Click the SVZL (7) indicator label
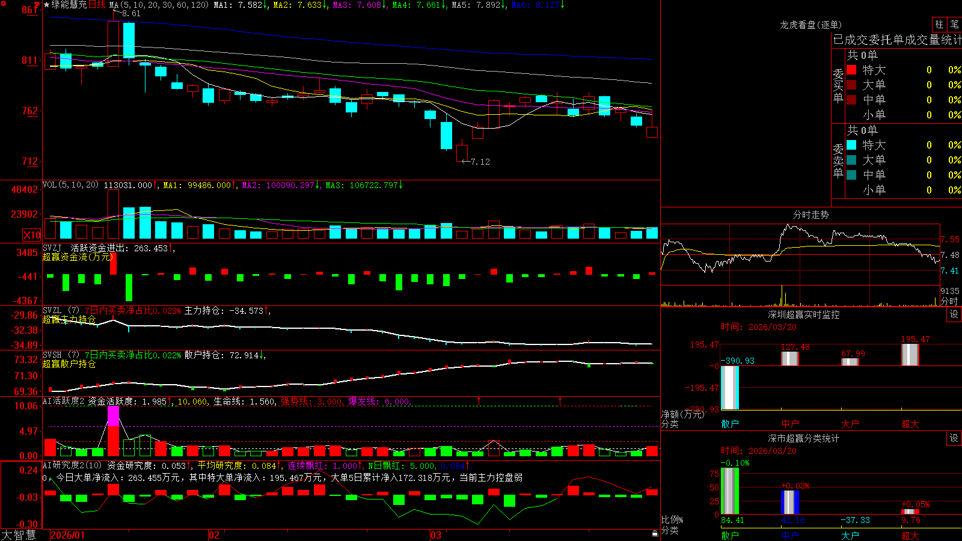The height and width of the screenshot is (541, 962). [61, 311]
